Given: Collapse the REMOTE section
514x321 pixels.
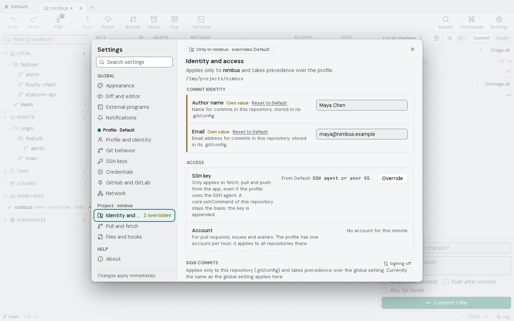Looking at the screenshot, I should click(x=5, y=117).
